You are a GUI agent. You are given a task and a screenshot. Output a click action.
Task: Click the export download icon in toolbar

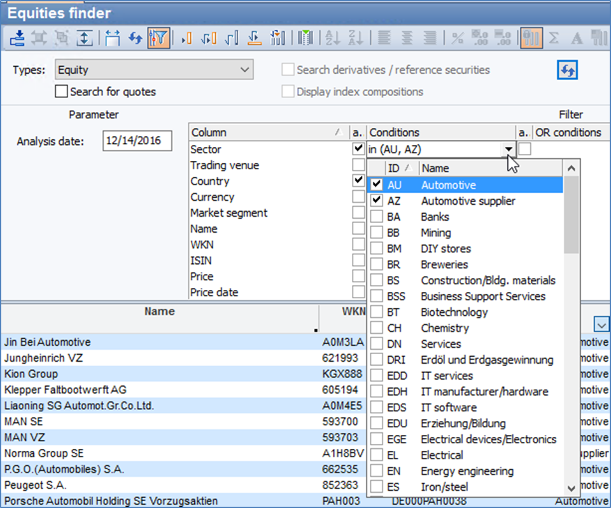click(x=17, y=38)
